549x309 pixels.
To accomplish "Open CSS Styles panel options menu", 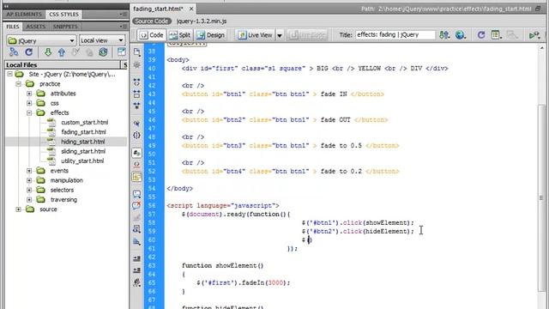I will (x=124, y=14).
